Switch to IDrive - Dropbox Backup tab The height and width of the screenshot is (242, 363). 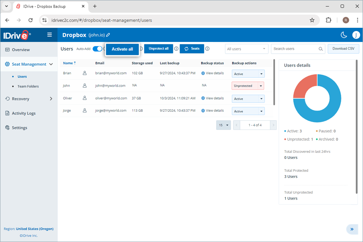pos(50,6)
